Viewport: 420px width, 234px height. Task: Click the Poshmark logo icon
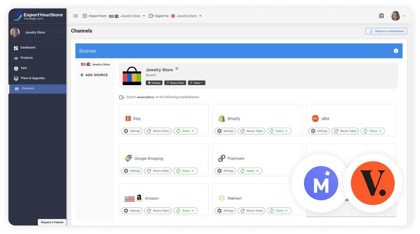[222, 158]
